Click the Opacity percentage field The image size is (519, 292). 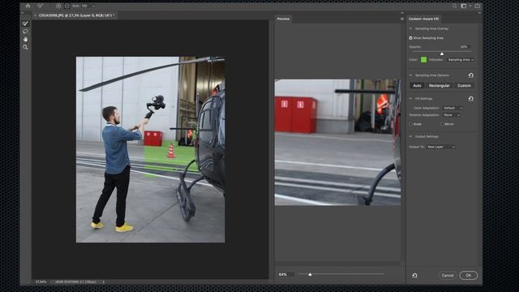(464, 47)
